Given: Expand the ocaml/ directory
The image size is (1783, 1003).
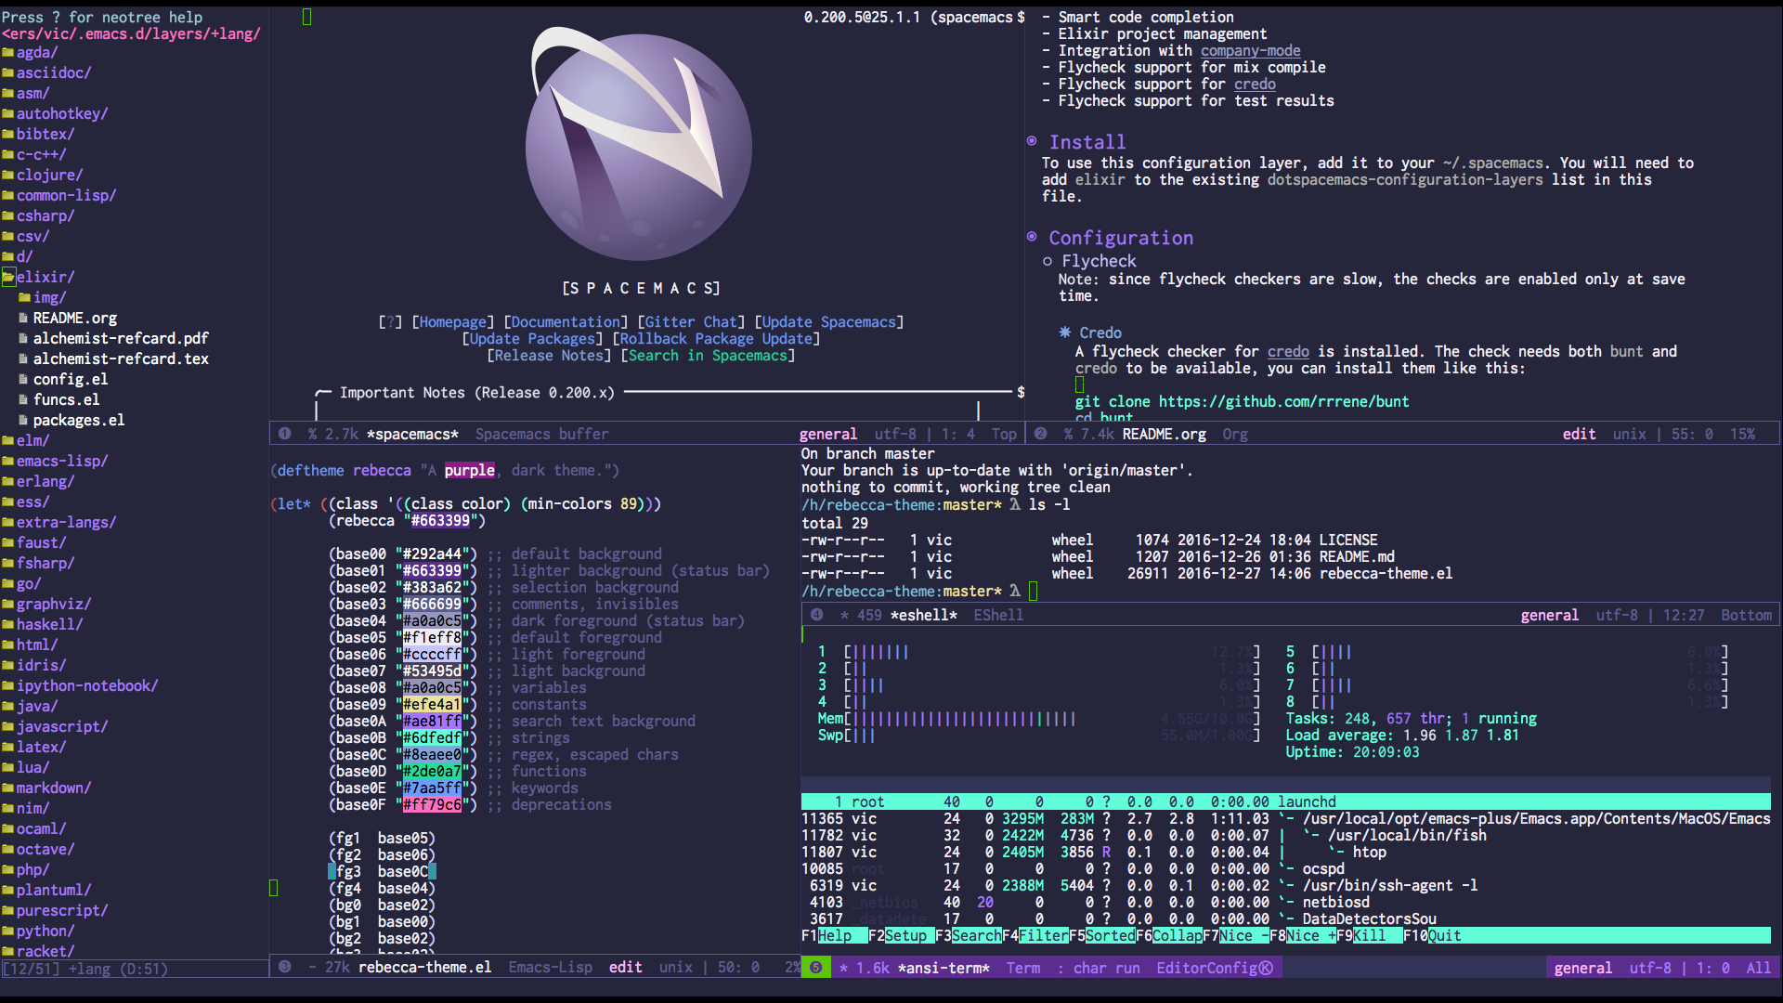Looking at the screenshot, I should point(41,829).
